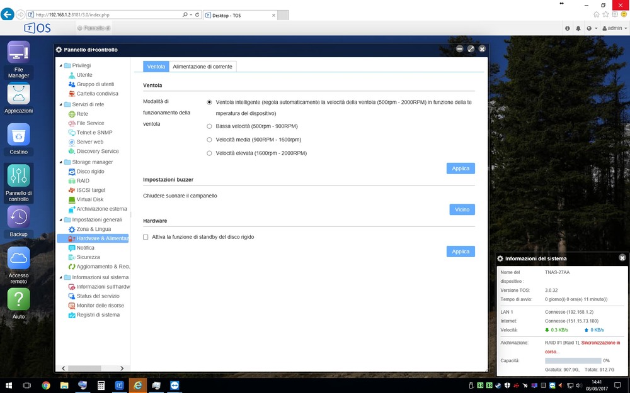Collapse the Privilegi tree section
Screen dimensions: 630x393
coord(60,65)
